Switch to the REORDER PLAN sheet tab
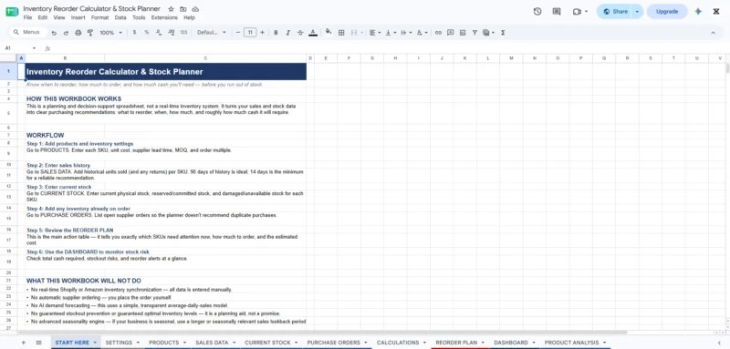 (460, 343)
